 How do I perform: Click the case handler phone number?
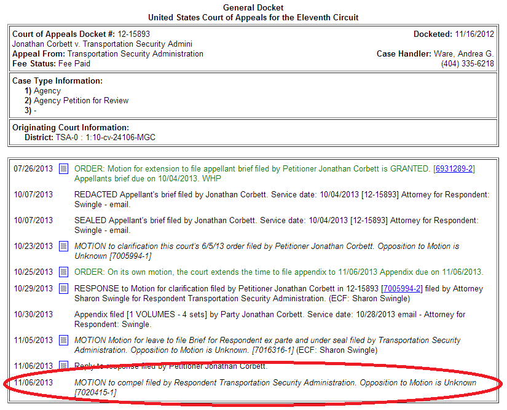[x=467, y=63]
